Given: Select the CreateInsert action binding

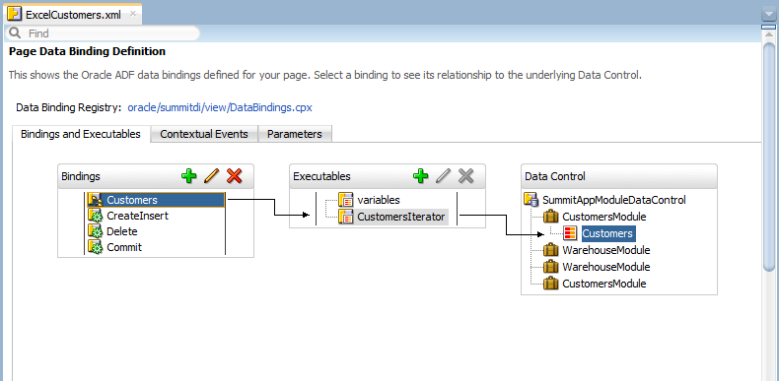Looking at the screenshot, I should point(138,216).
